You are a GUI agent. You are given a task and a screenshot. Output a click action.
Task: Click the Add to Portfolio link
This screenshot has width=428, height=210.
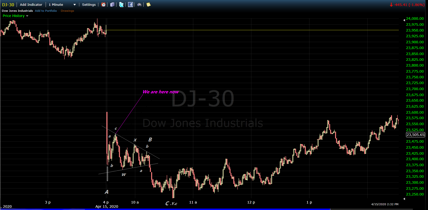tap(46, 11)
